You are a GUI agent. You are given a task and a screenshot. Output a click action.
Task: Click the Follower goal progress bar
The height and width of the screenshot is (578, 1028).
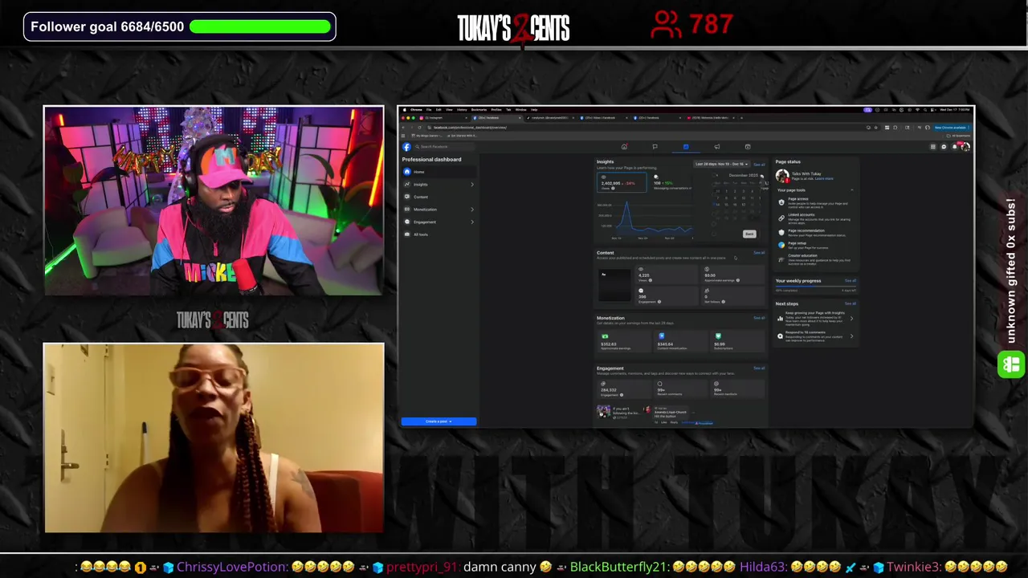(260, 26)
